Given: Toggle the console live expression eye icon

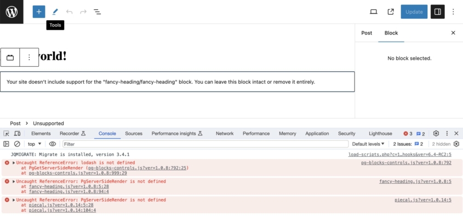Looking at the screenshot, I should 52,144.
